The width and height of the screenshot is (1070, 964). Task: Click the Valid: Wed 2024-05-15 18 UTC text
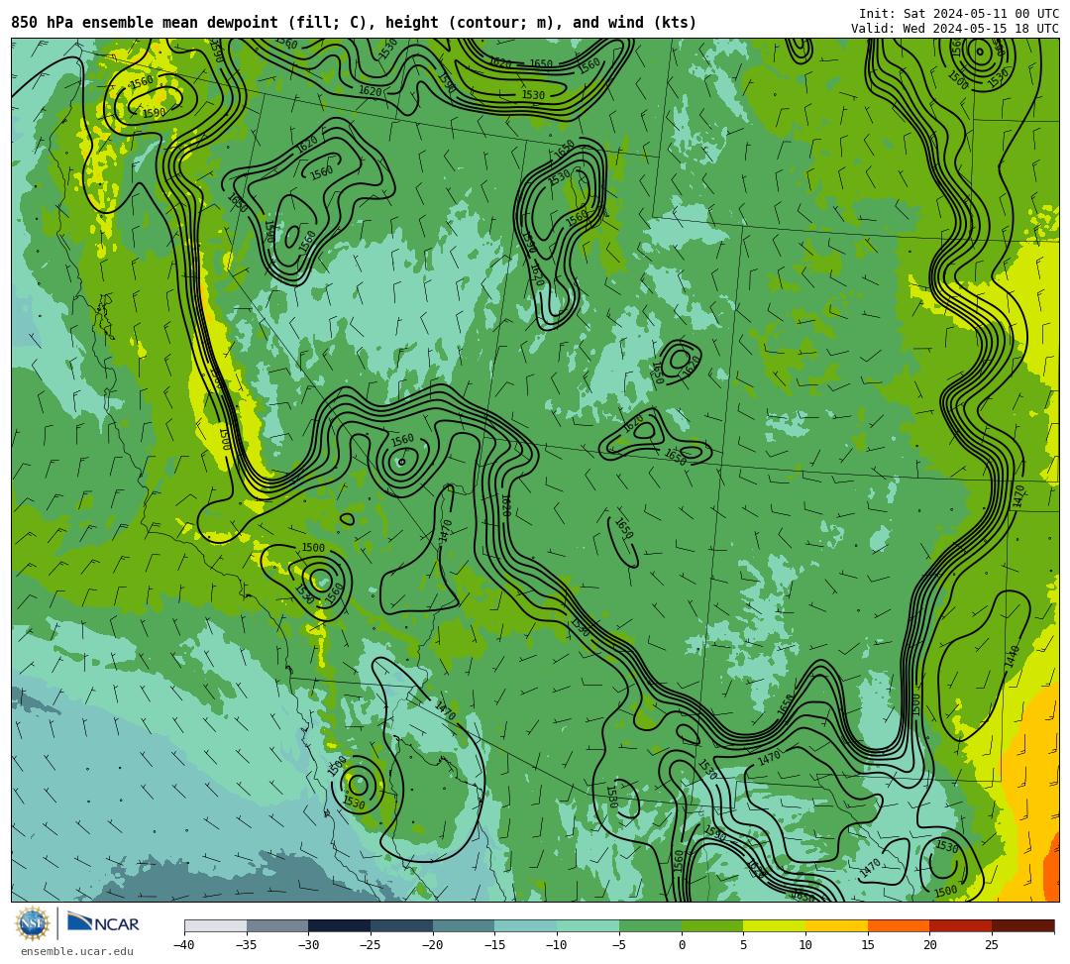[x=955, y=28]
